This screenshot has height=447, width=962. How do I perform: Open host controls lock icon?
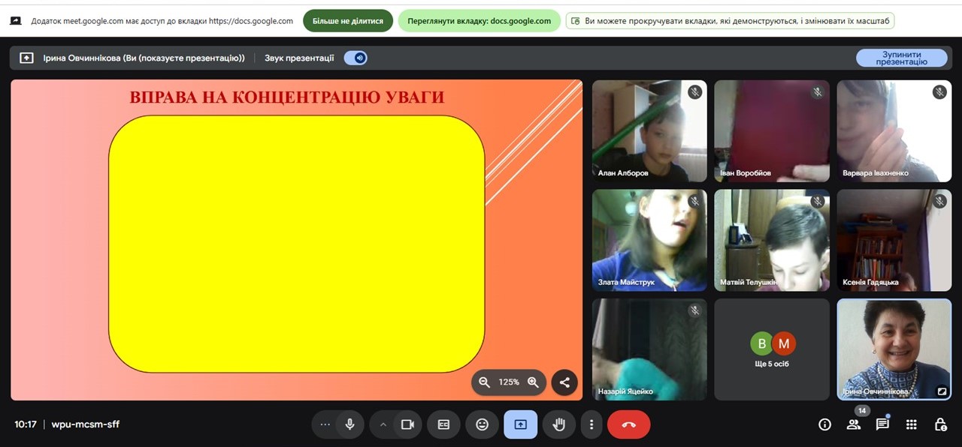pos(940,424)
